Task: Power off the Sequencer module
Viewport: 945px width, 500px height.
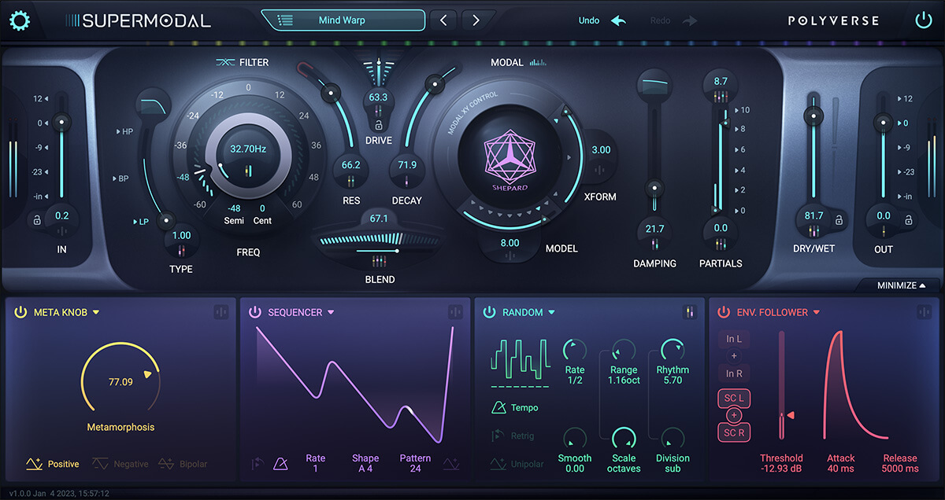Action: pyautogui.click(x=254, y=312)
